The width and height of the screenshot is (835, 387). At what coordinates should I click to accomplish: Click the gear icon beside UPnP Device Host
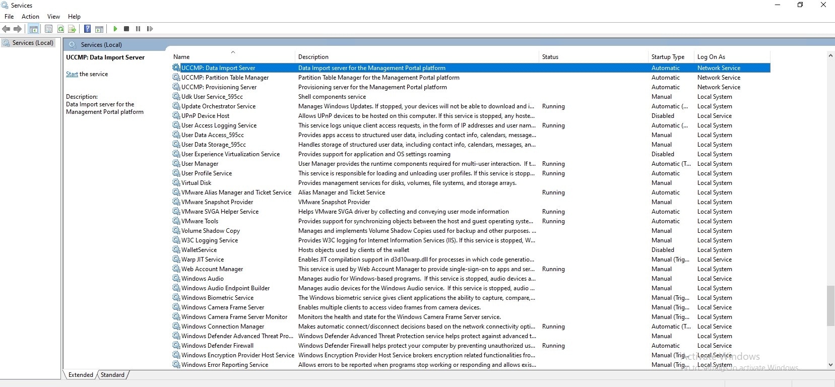coord(176,116)
